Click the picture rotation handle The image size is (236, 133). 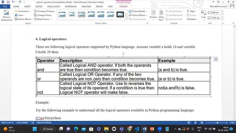[x=123, y=54]
